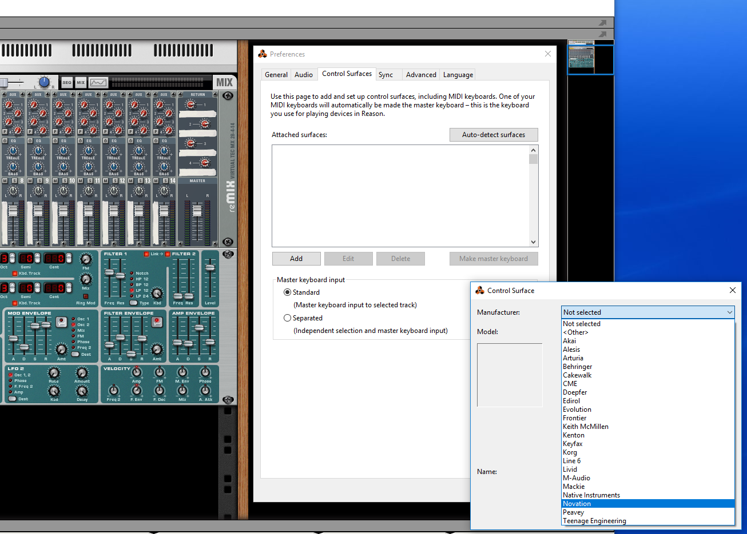Solo mixer channel 13
The width and height of the screenshot is (747, 534).
coord(140,180)
